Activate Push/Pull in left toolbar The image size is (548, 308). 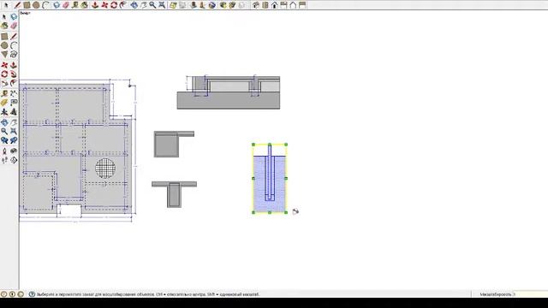point(14,65)
